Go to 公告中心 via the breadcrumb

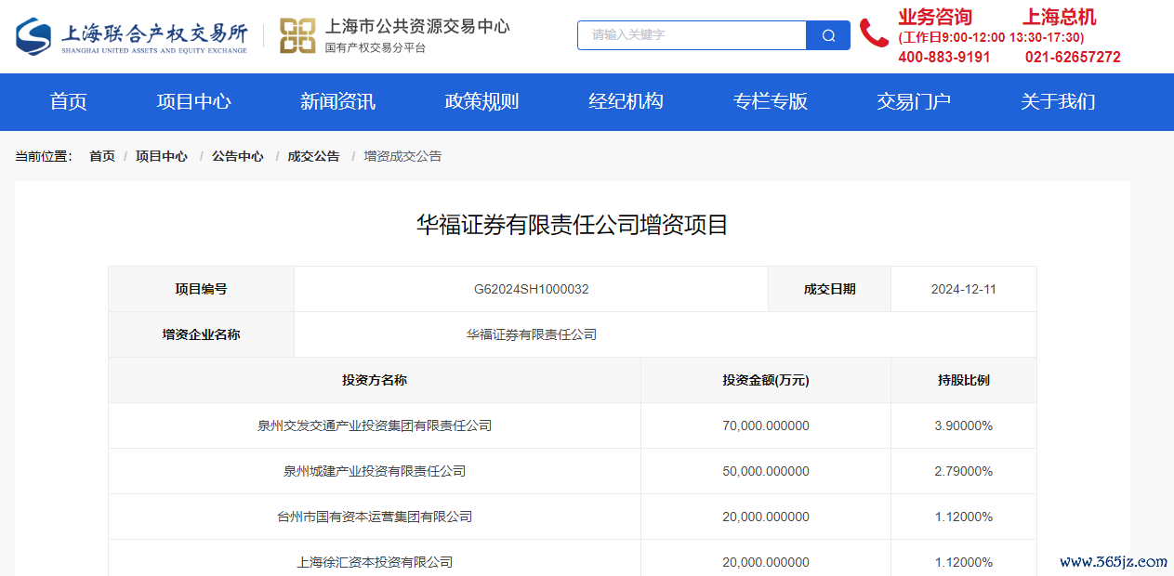(x=238, y=156)
